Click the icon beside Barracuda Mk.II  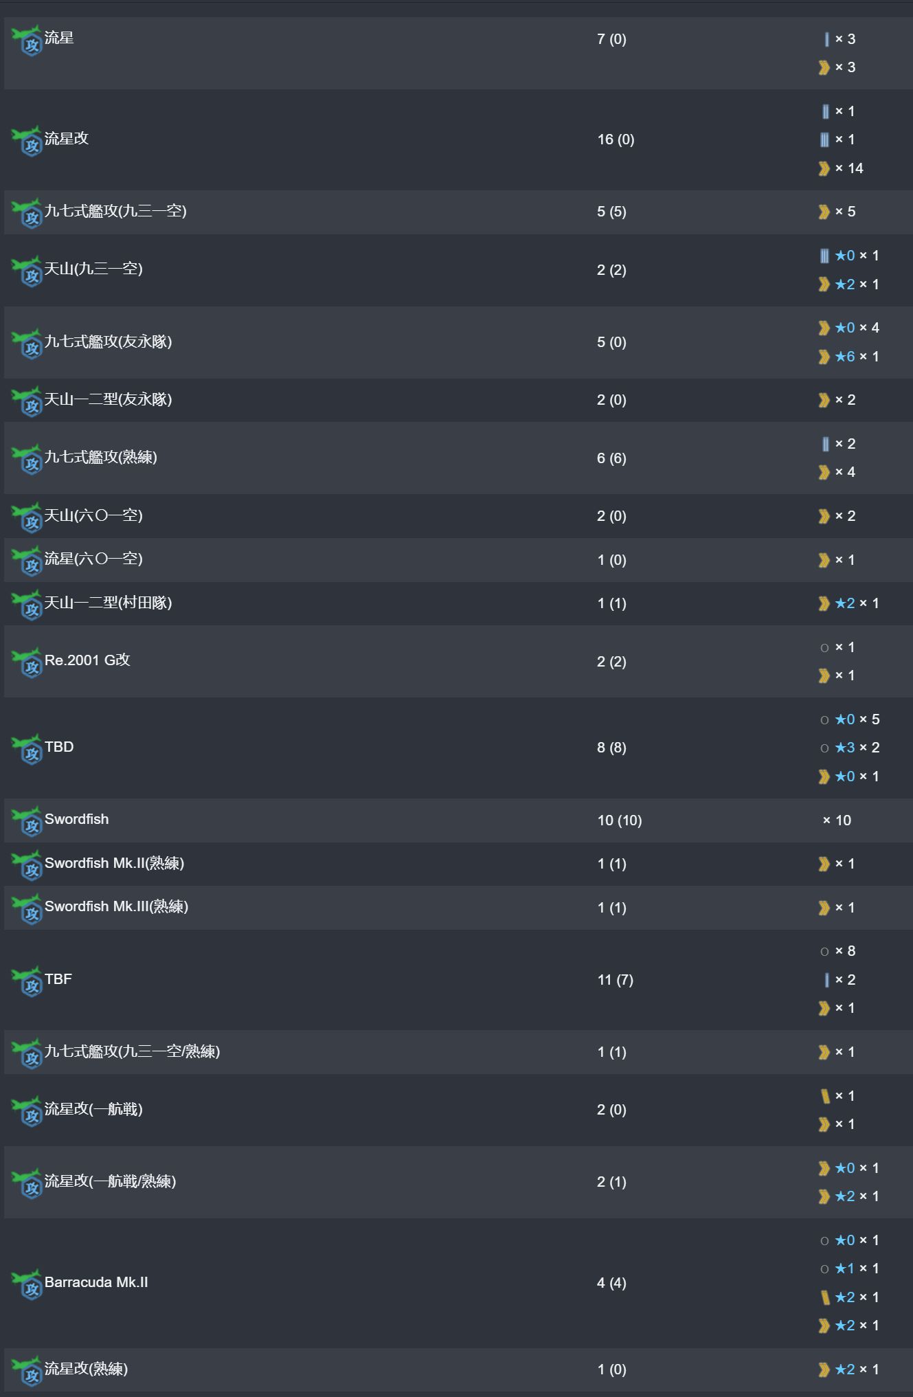[x=27, y=1285]
